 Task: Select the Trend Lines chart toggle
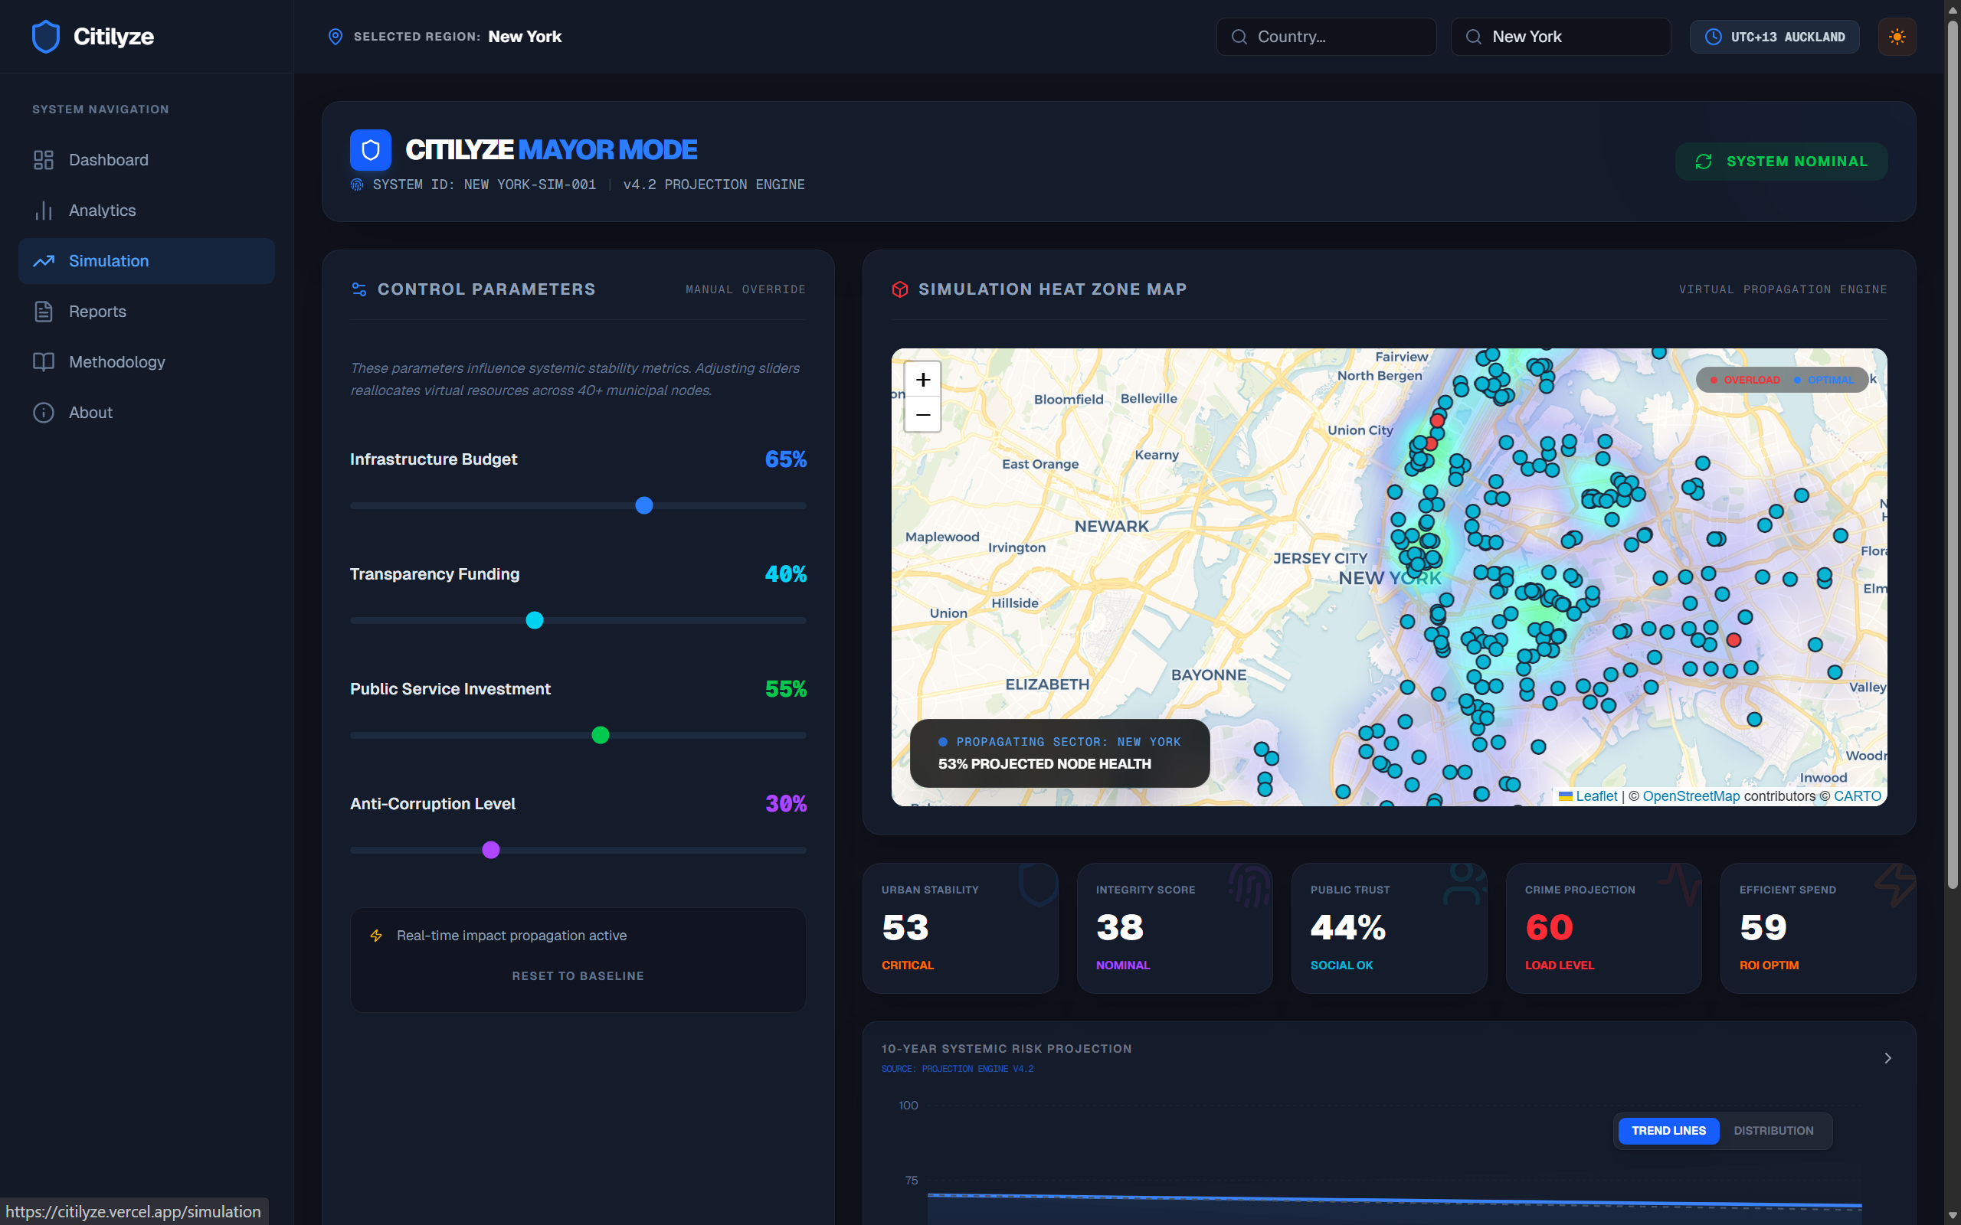click(x=1668, y=1130)
